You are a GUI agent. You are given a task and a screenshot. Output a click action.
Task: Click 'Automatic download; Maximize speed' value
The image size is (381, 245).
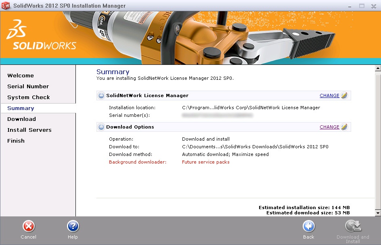[226, 154]
